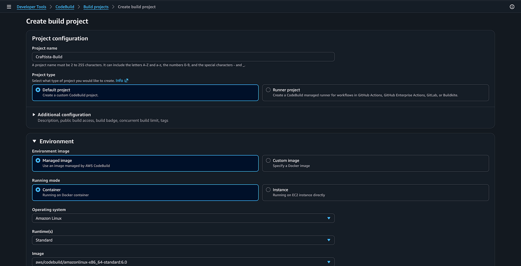This screenshot has height=266, width=521.
Task: Open the Image dropdown
Action: pos(183,262)
